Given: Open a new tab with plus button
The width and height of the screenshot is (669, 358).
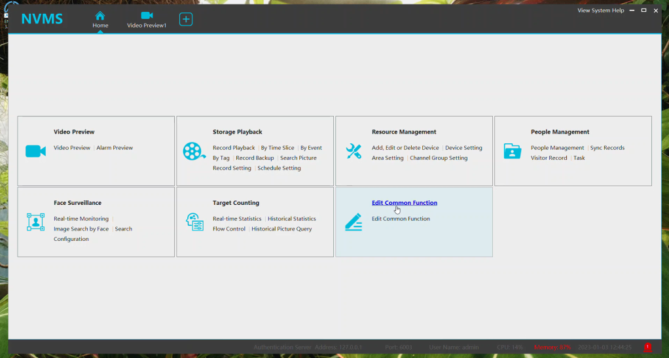Looking at the screenshot, I should (186, 20).
